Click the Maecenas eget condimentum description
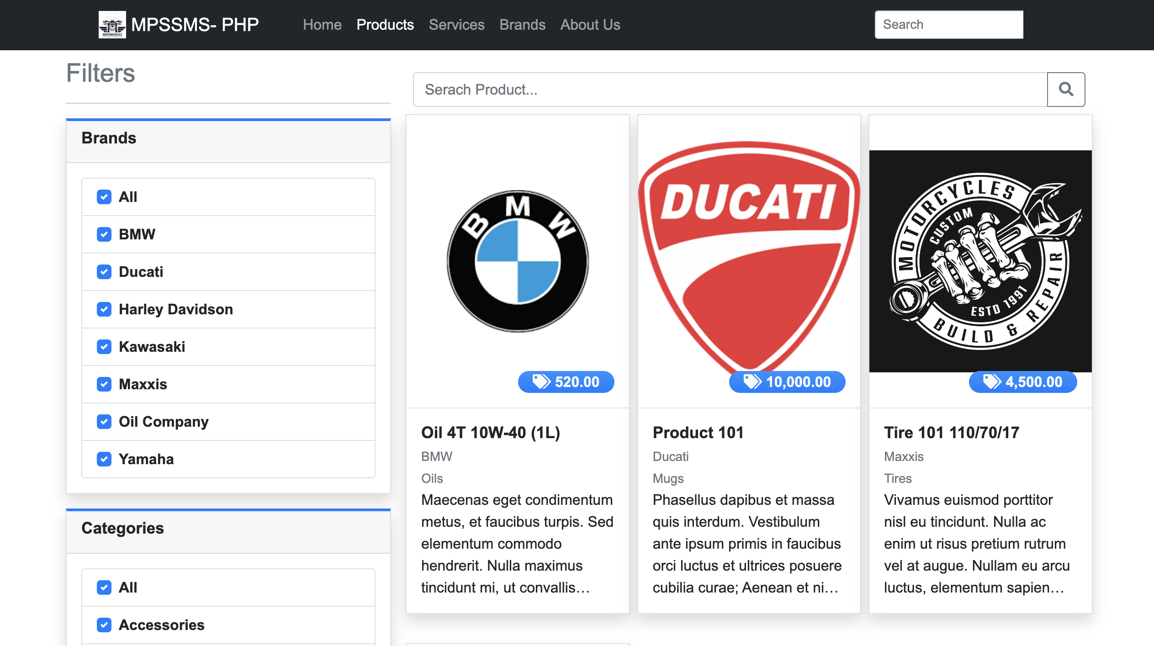This screenshot has width=1154, height=646. pyautogui.click(x=517, y=544)
